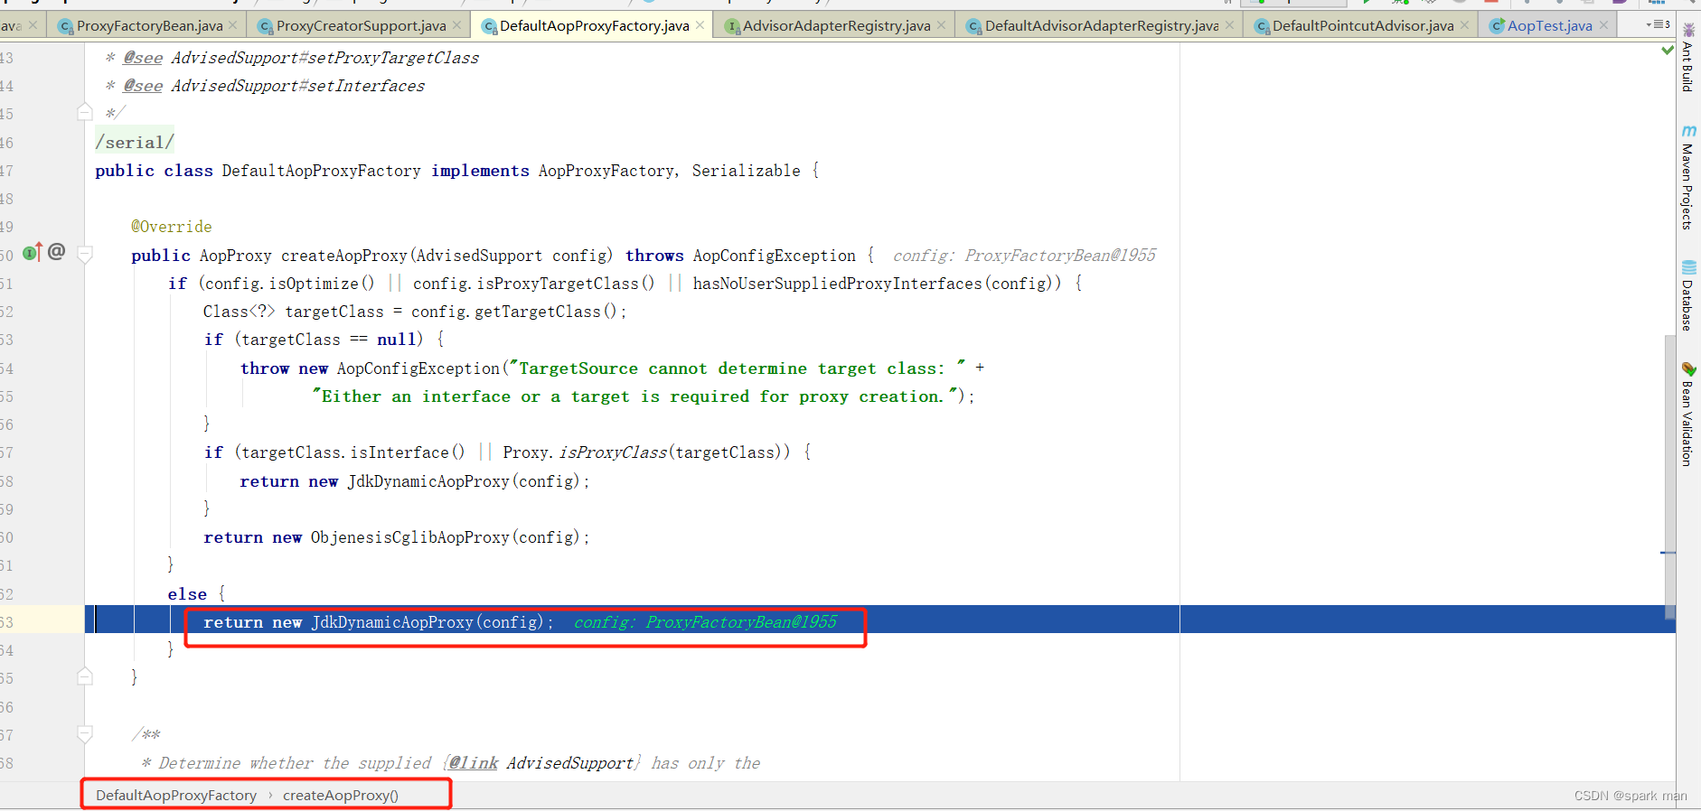
Task: Click hasNoUserSuppliedProxyInterfaces method call
Action: click(x=838, y=284)
